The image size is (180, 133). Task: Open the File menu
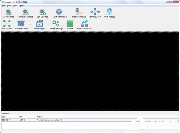coord(4,6)
